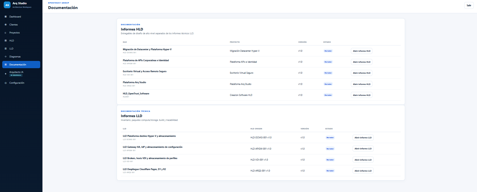Screen dimensions: 477x192
Task: Click 'HLD_OpenTrust_Software' row title
Action: coord(136,94)
